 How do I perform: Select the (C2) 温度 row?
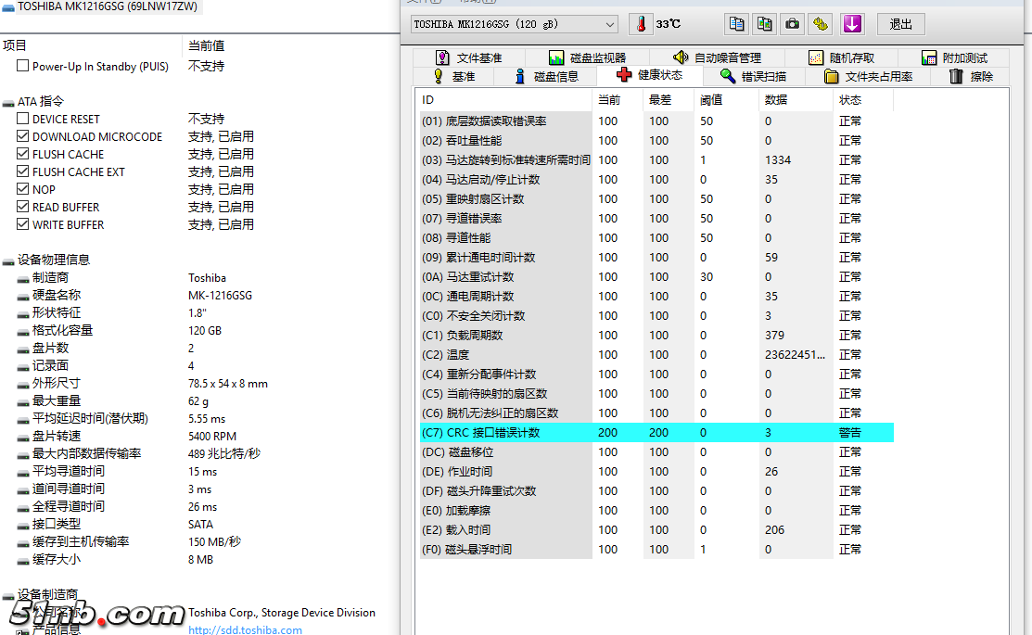point(656,355)
